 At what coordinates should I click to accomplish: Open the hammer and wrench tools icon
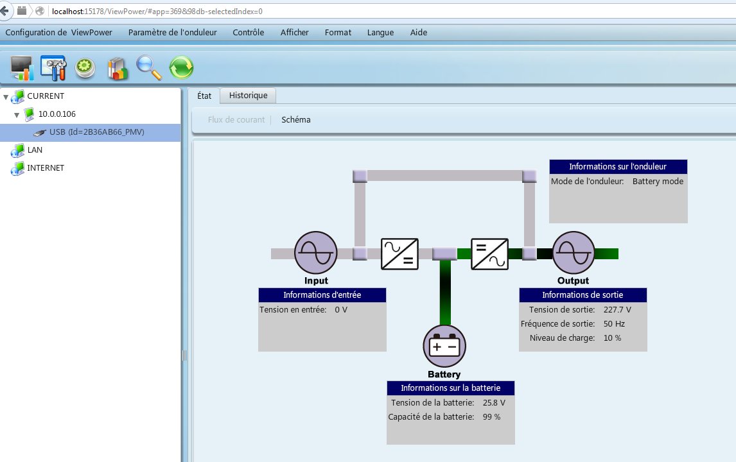(53, 67)
